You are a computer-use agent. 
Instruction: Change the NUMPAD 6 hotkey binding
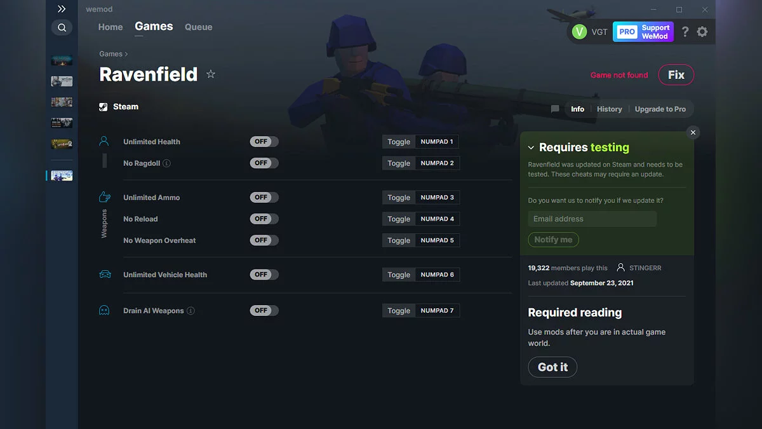(x=437, y=275)
